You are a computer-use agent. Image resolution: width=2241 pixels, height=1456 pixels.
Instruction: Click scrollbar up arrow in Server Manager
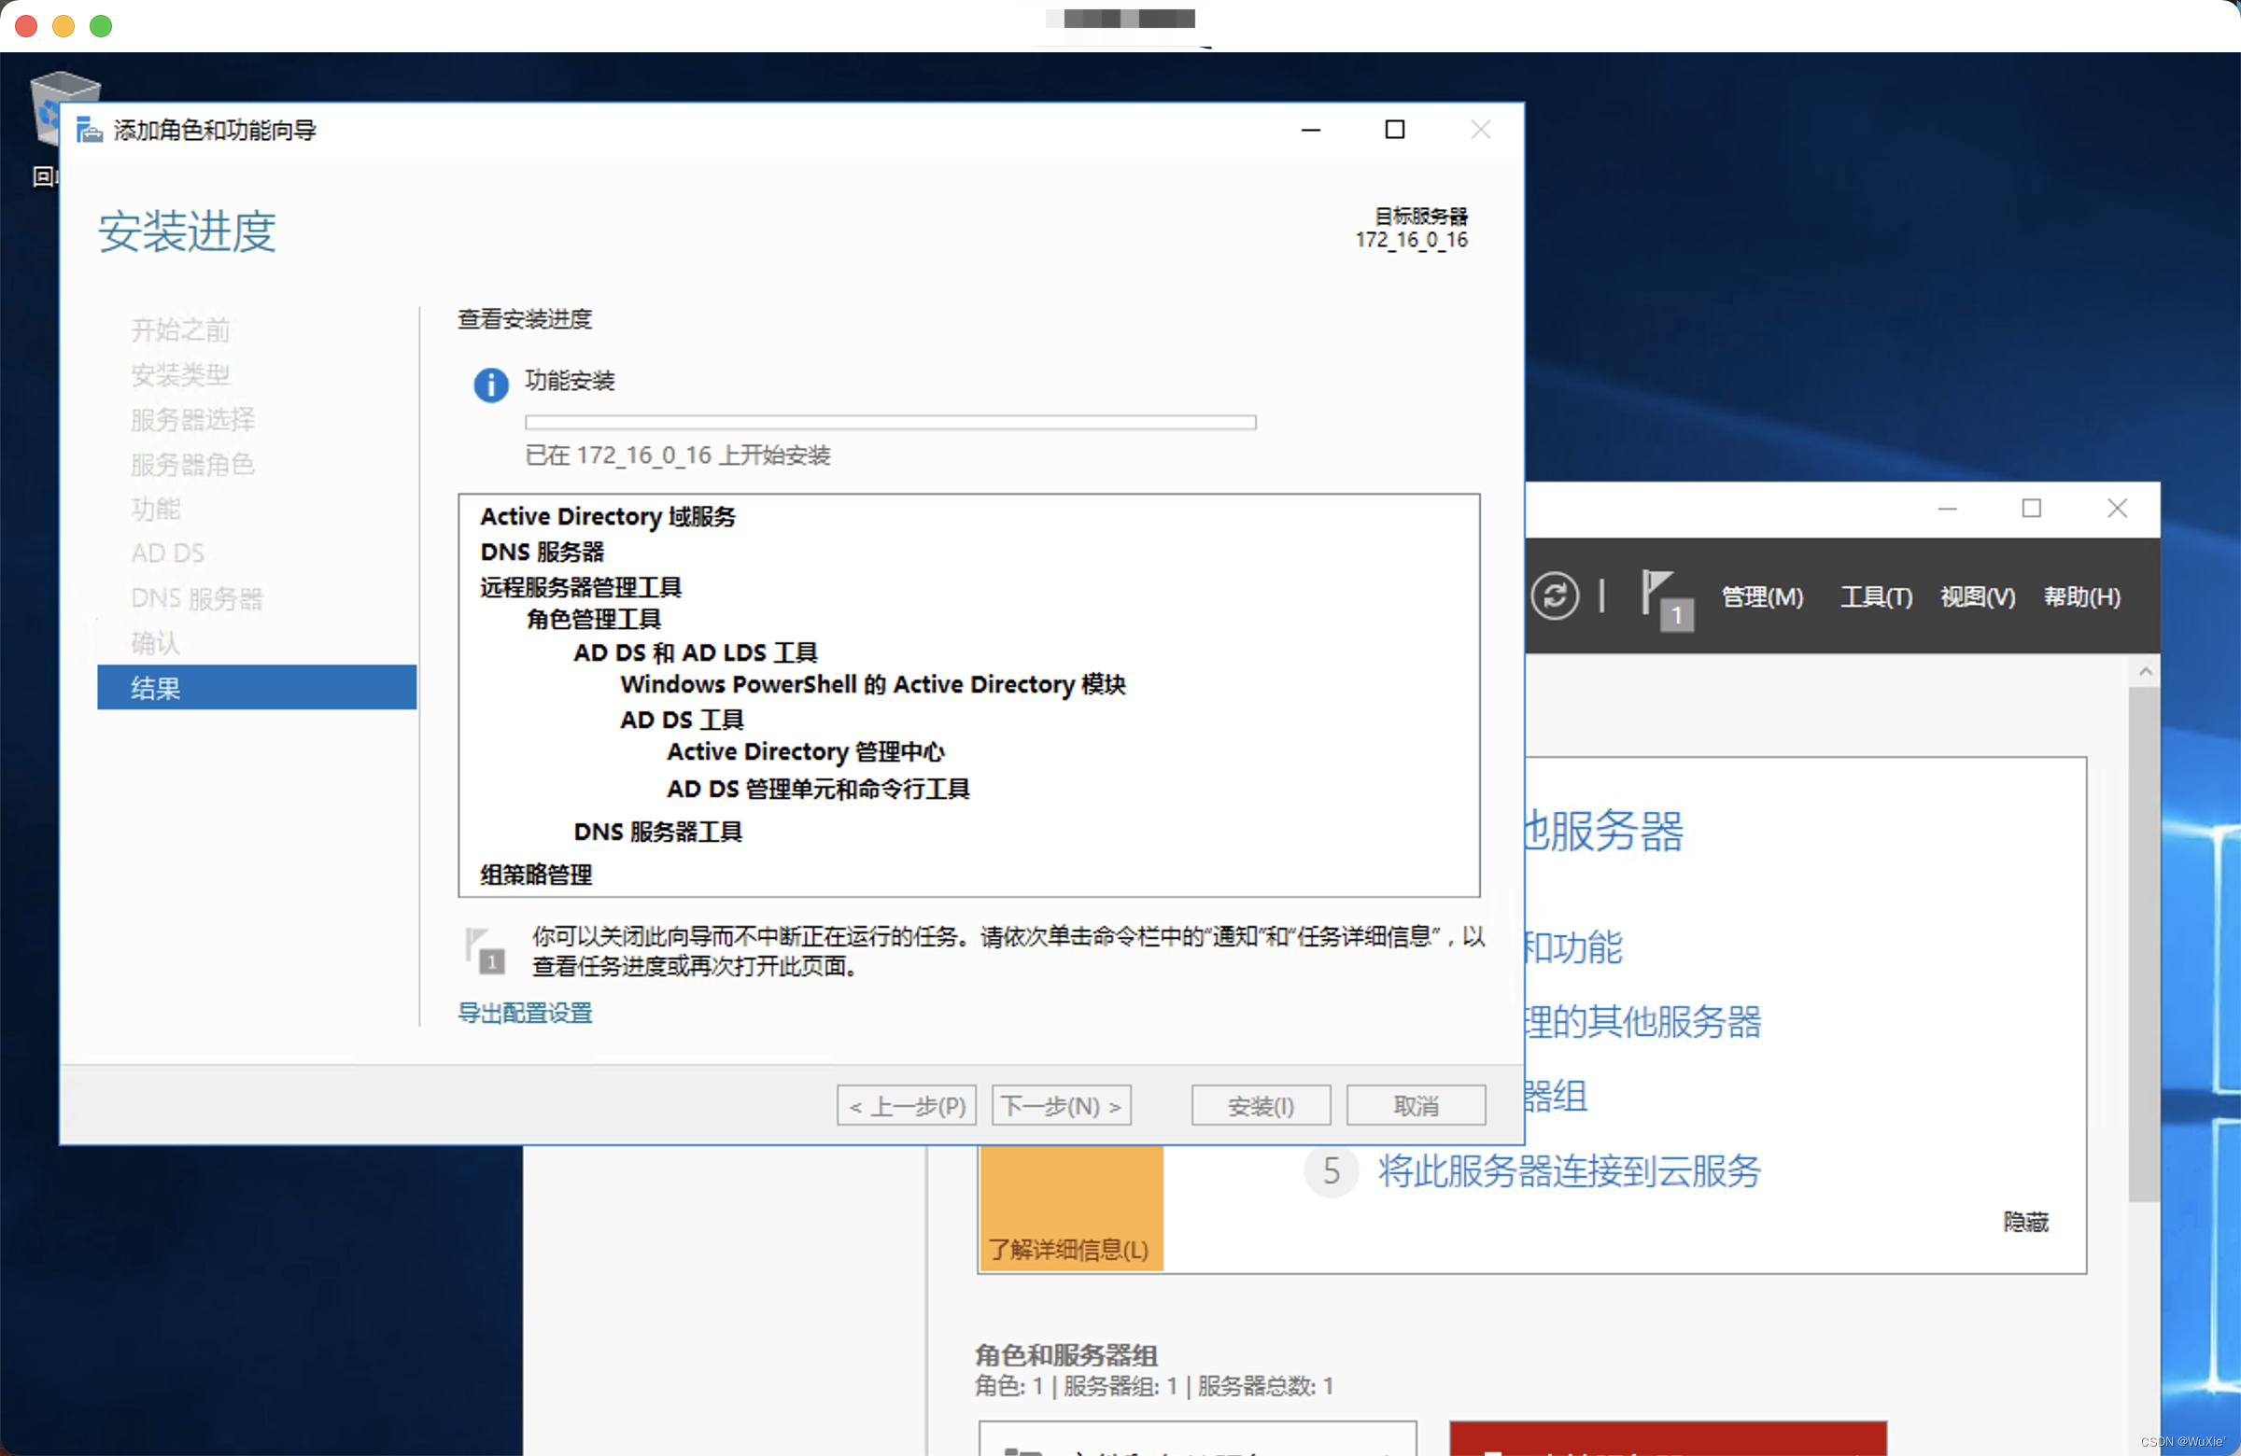[2144, 671]
